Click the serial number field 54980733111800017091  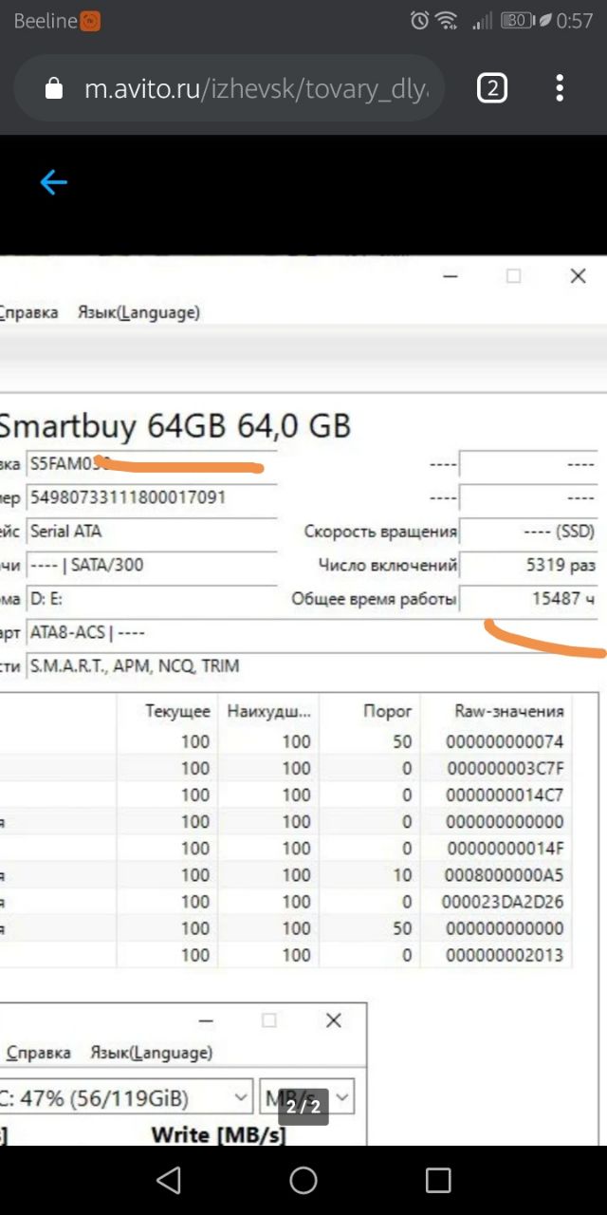pyautogui.click(x=152, y=497)
